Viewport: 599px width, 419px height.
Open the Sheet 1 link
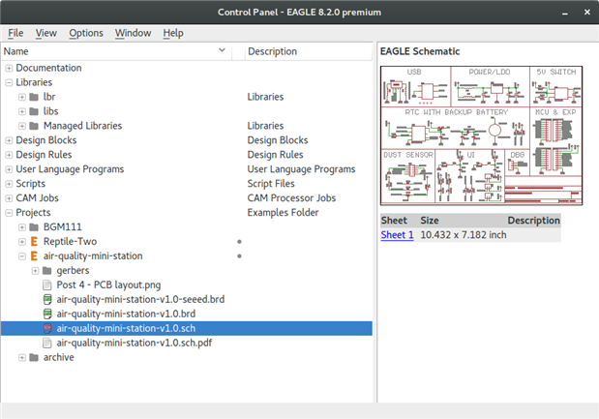(x=397, y=235)
